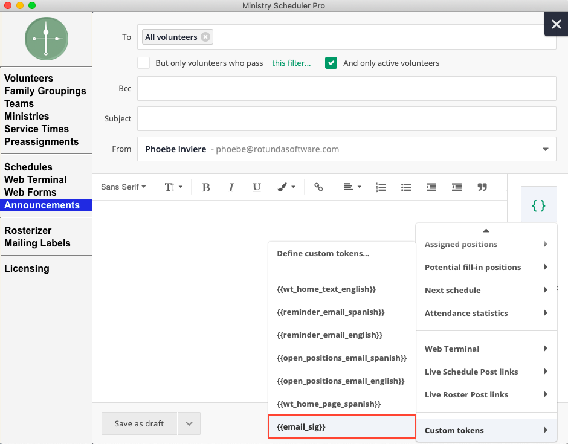Open the Sans Serif font dropdown

123,187
